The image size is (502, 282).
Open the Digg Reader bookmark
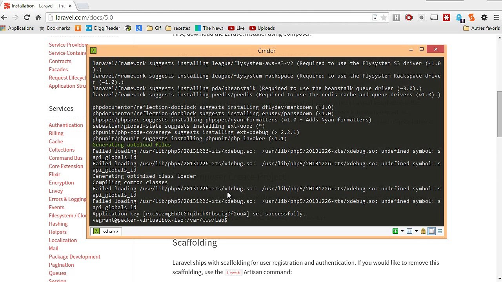tap(103, 28)
